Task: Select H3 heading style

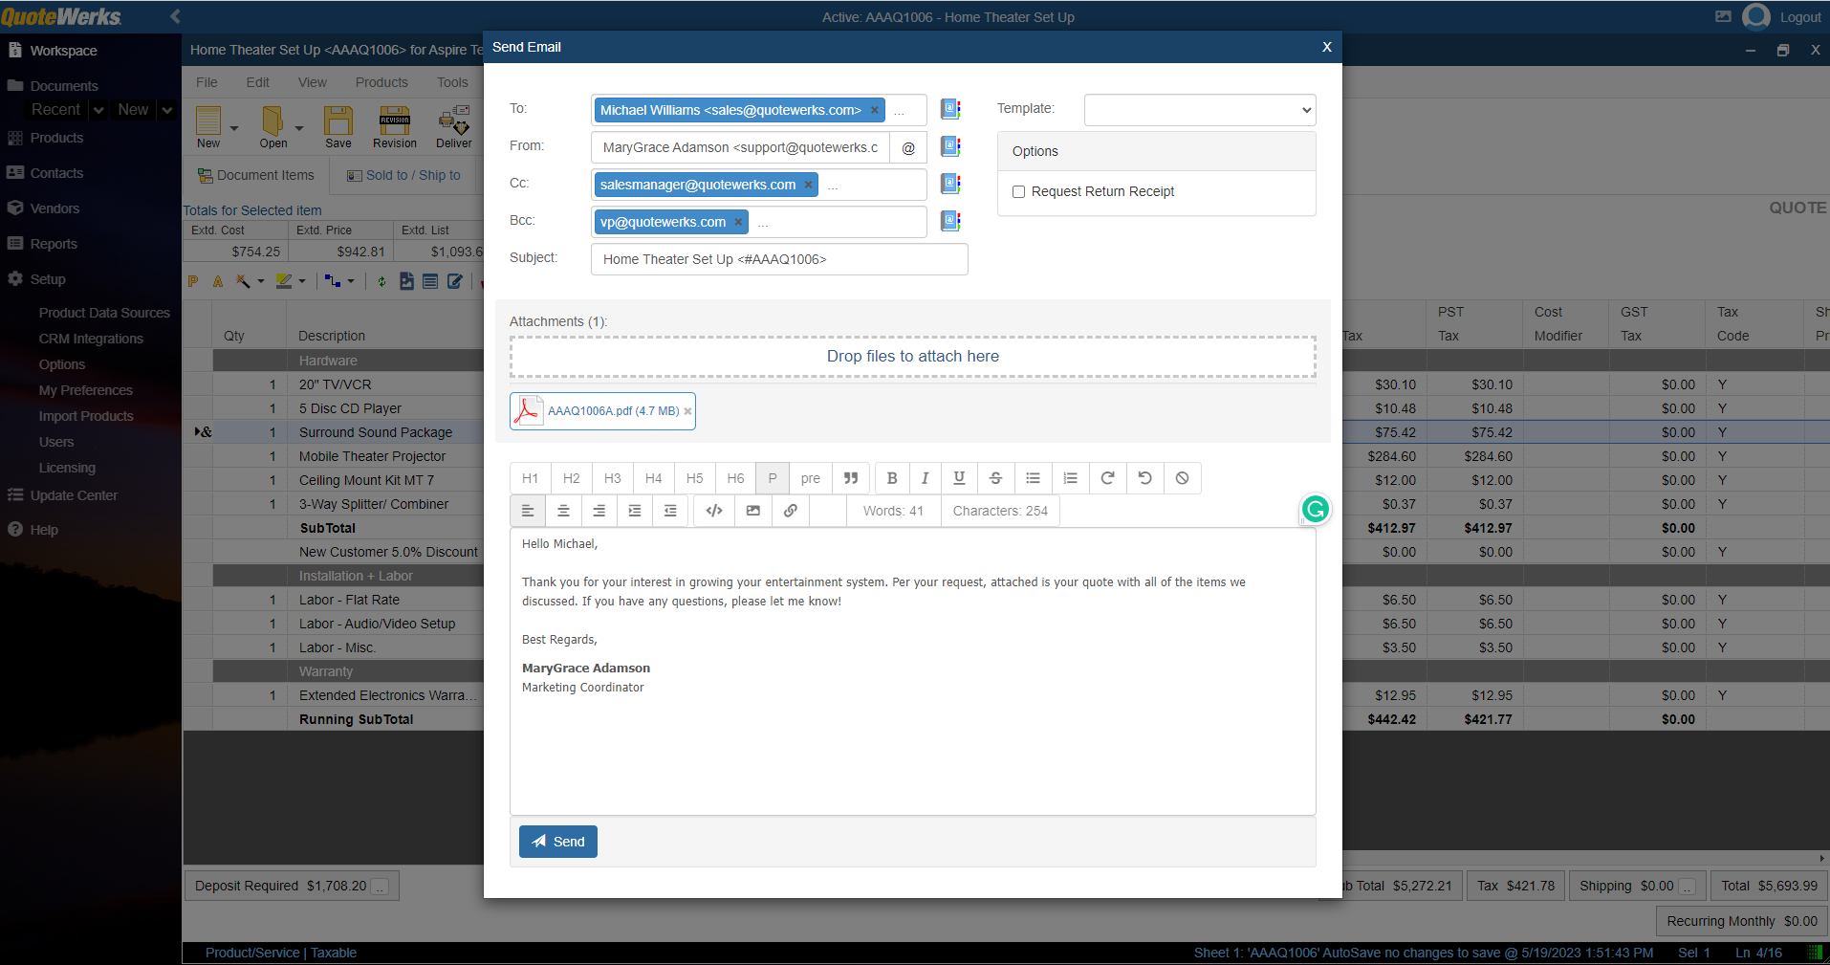Action: (x=613, y=478)
